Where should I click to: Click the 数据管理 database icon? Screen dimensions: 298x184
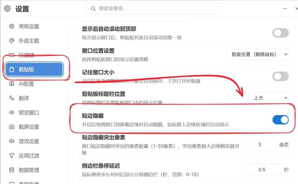pos(12,170)
